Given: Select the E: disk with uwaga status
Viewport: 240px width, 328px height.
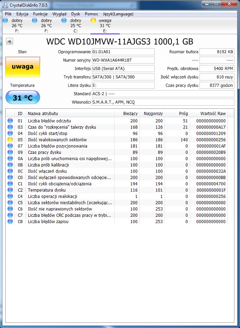Looking at the screenshot, I should 105,26.
